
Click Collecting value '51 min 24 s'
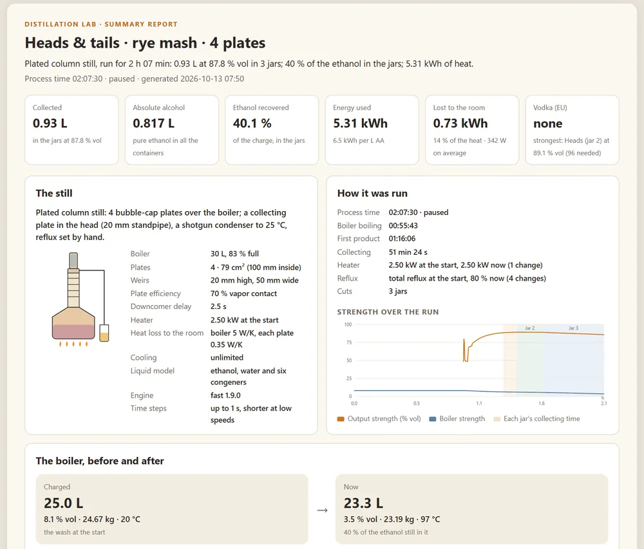[x=408, y=252]
